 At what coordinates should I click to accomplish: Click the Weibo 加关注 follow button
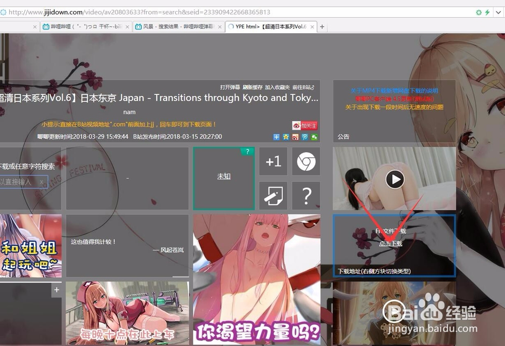click(x=305, y=126)
